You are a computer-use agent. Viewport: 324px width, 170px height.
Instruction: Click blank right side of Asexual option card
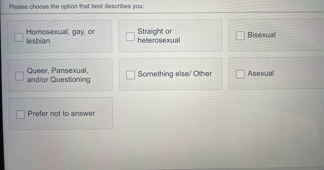pos(300,73)
